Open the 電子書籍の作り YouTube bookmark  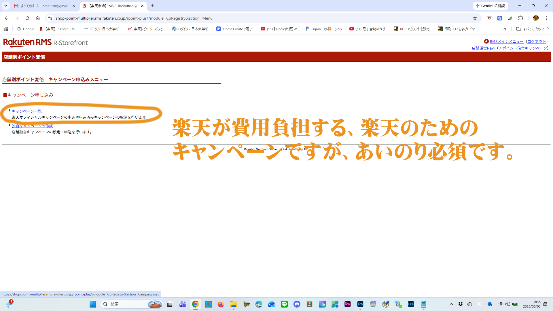[369, 29]
